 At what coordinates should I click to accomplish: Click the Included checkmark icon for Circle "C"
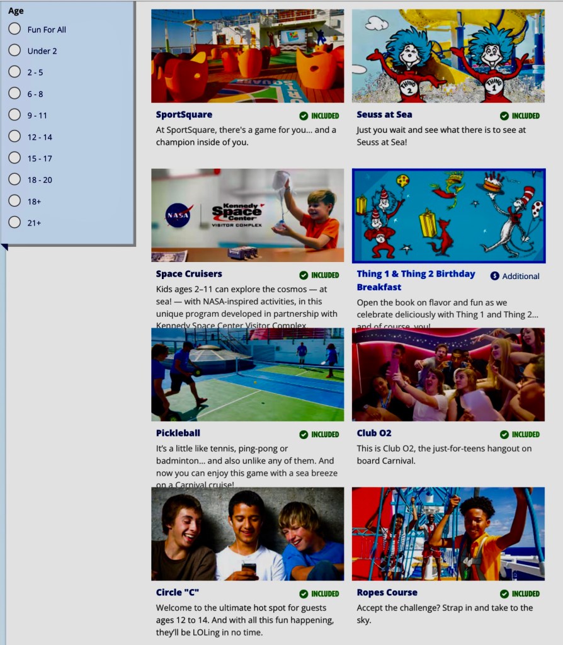click(304, 594)
